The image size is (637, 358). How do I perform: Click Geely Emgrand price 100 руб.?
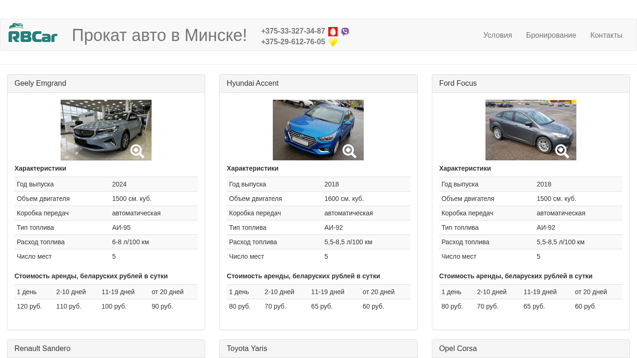point(114,306)
